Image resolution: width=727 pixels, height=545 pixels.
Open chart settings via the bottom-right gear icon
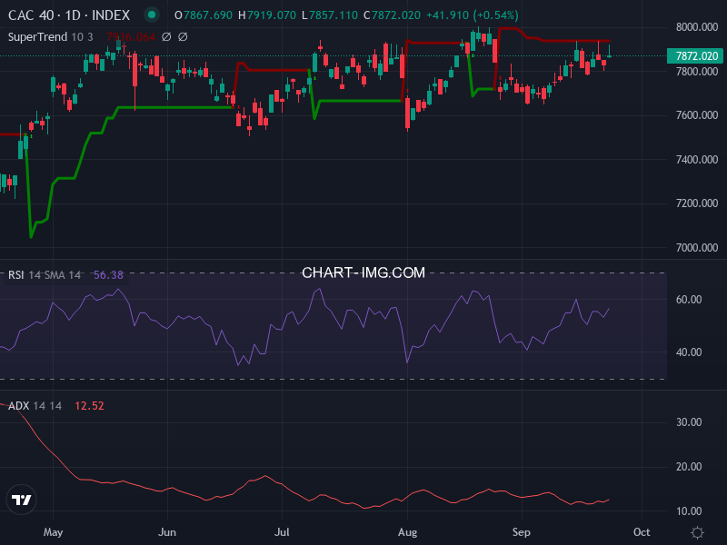pos(697,532)
